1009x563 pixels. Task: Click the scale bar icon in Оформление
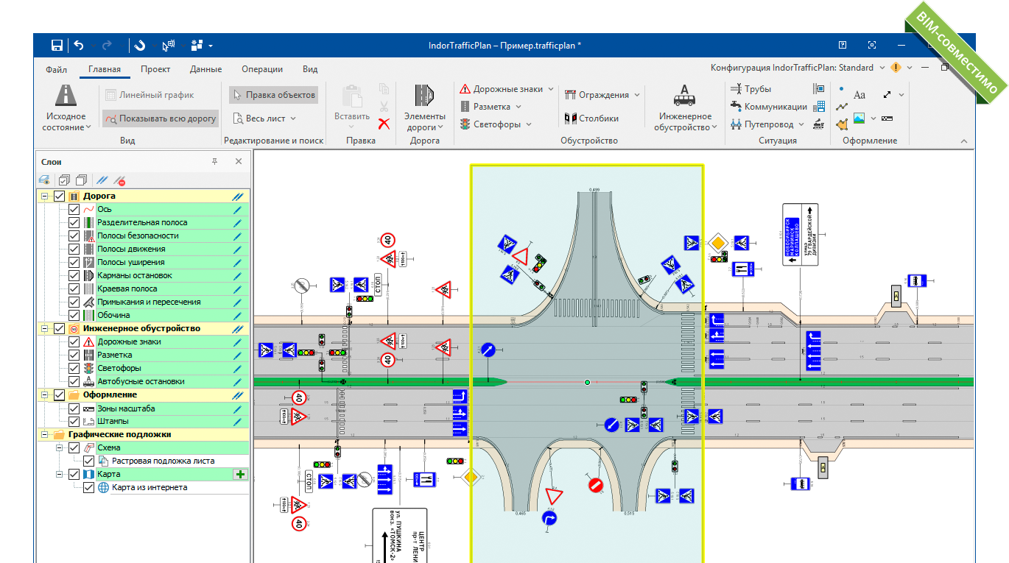[x=887, y=118]
